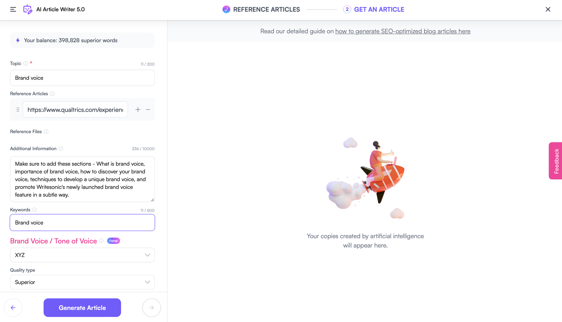Click the Brand voice topic input field
Screen dimensions: 562x322
coord(82,77)
